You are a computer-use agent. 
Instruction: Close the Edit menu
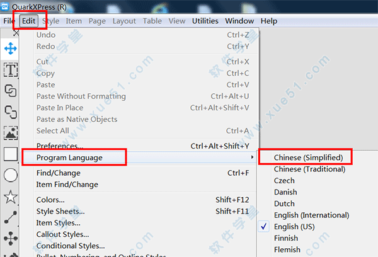tap(29, 21)
